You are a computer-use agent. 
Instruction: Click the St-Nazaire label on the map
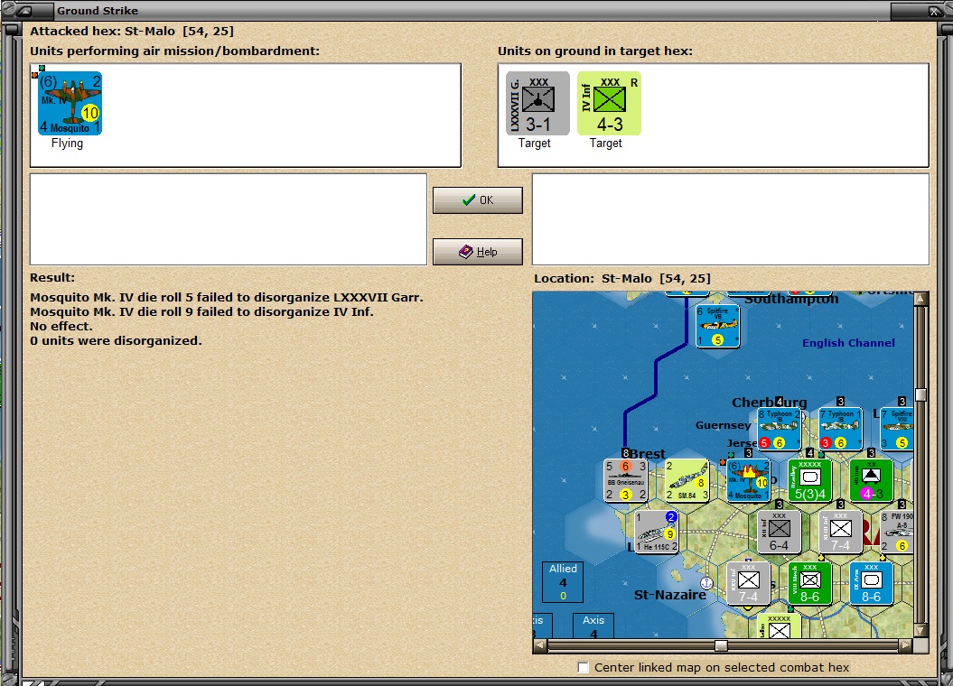tap(669, 595)
